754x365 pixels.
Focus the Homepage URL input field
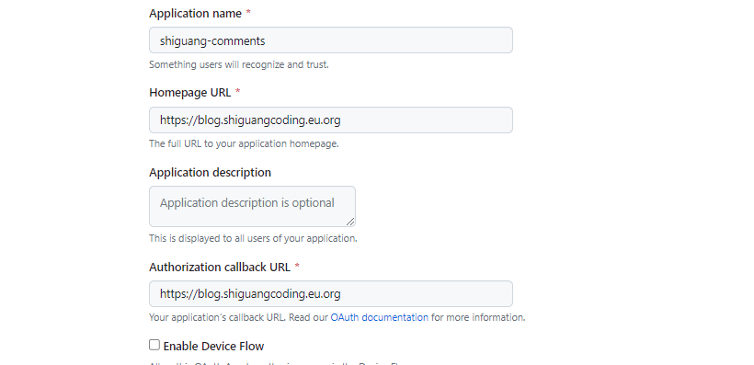click(331, 120)
